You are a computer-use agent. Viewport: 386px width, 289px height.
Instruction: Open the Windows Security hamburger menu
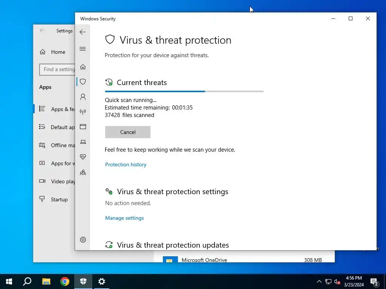(x=83, y=49)
